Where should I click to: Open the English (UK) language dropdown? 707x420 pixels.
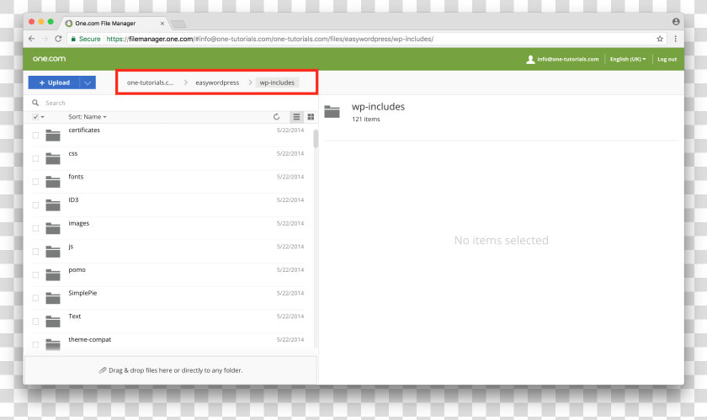pos(628,59)
